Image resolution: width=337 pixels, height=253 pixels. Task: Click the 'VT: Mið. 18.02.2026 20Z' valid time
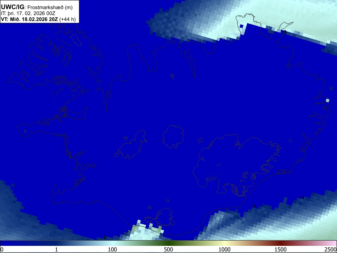pyautogui.click(x=29, y=19)
